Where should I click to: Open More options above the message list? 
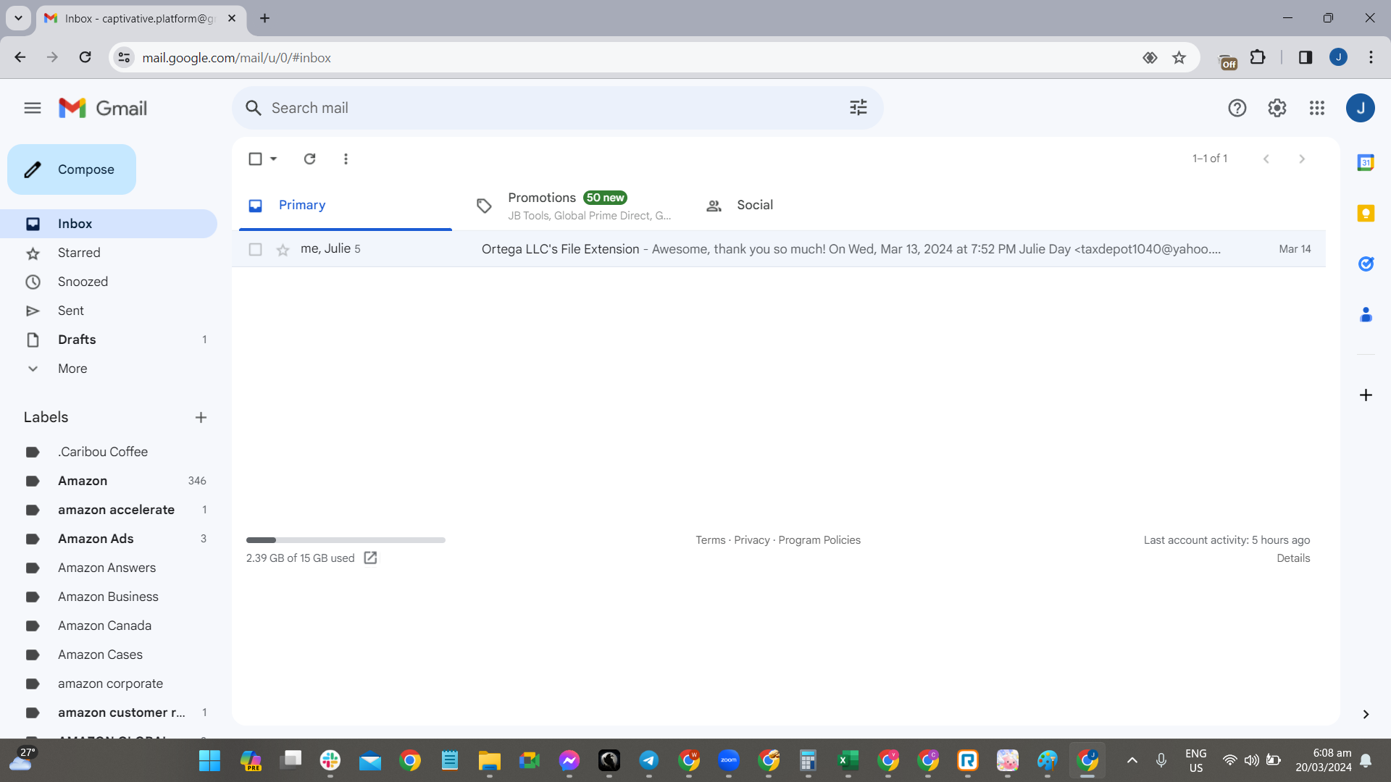(x=346, y=159)
